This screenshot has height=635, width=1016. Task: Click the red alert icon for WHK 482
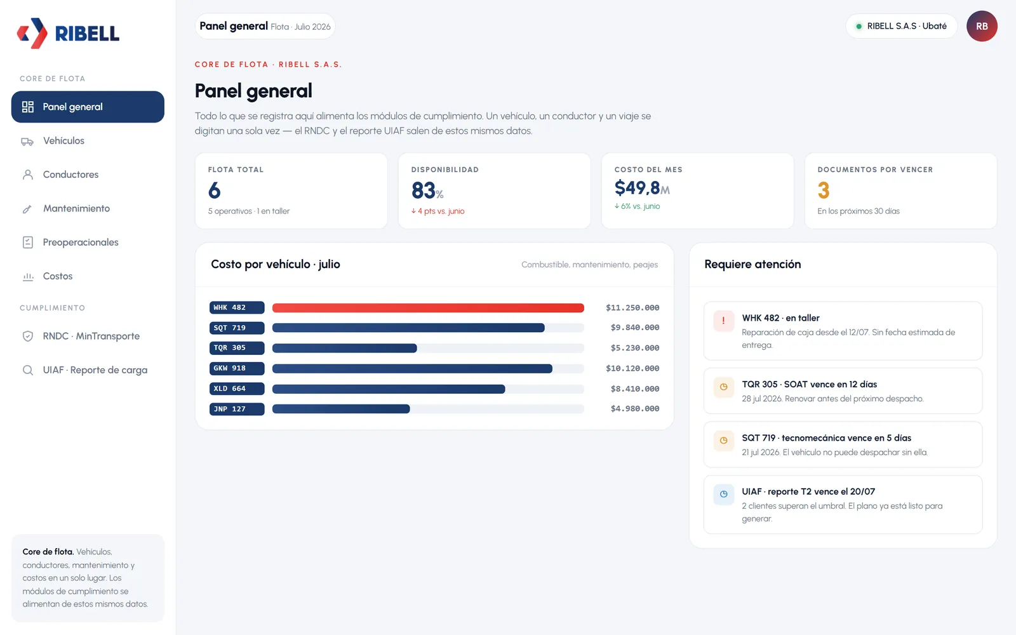(723, 321)
